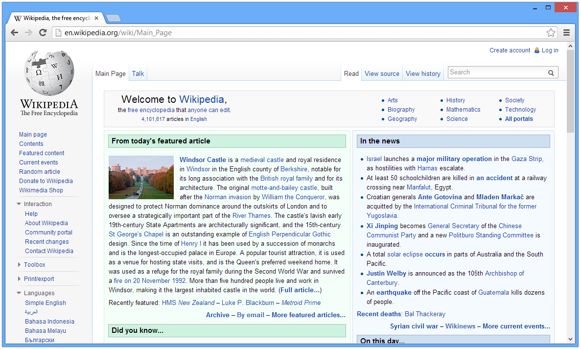Open the Chrome menu hamburger icon
The width and height of the screenshot is (581, 349).
[x=566, y=33]
